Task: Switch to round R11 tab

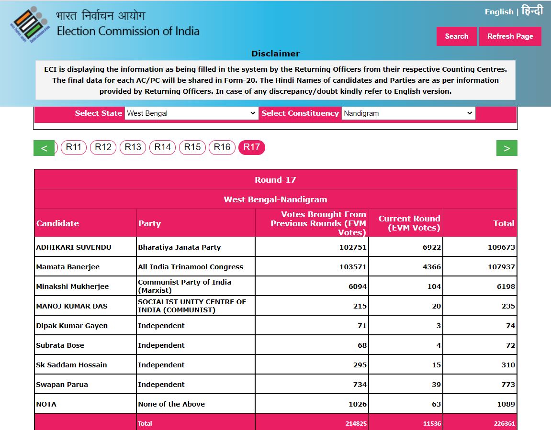Action: tap(73, 147)
